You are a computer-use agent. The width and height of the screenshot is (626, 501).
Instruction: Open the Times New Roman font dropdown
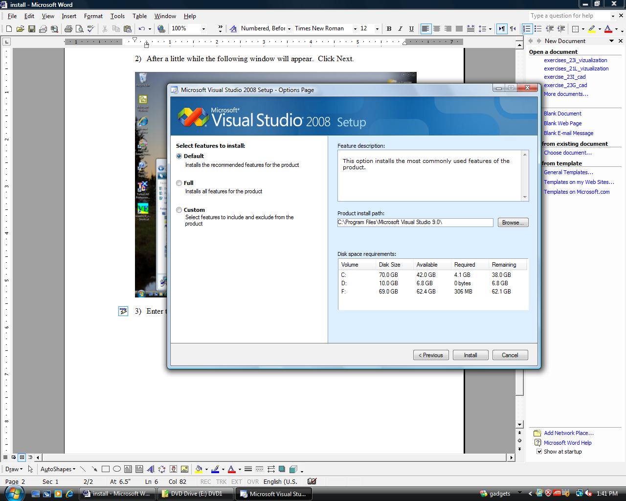[x=355, y=29]
